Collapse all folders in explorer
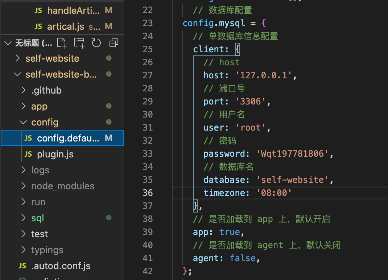Viewport: 388px width, 280px height. pos(114,43)
